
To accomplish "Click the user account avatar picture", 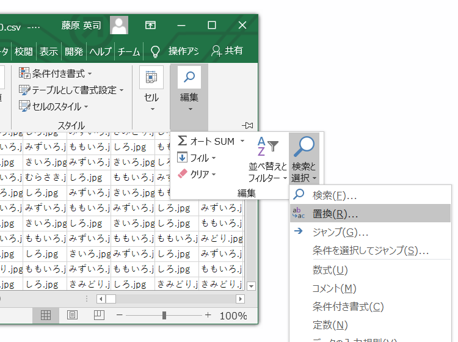I will [x=119, y=25].
